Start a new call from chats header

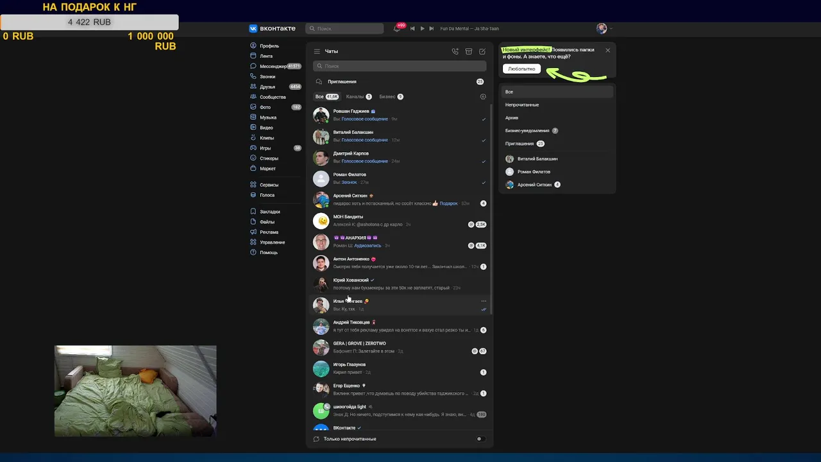(x=455, y=51)
